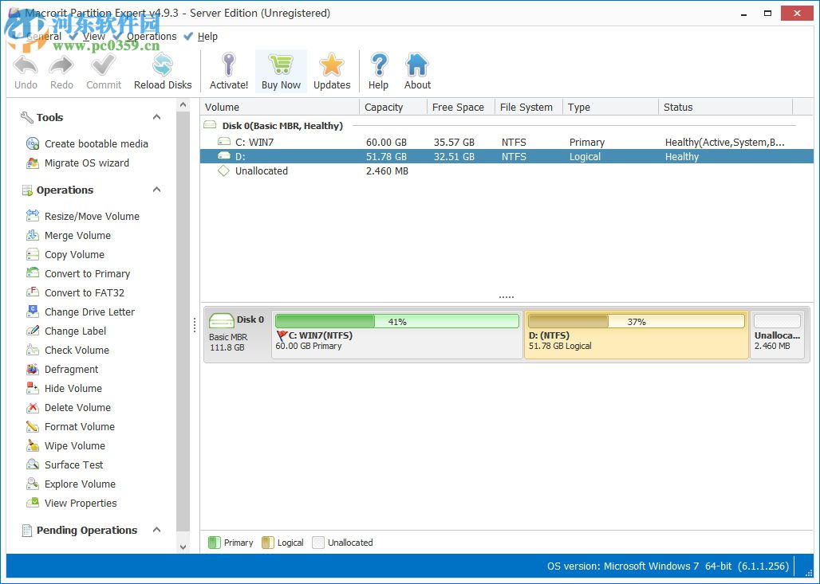Collapse the Operations section
Screen dimensions: 820x584
point(156,190)
